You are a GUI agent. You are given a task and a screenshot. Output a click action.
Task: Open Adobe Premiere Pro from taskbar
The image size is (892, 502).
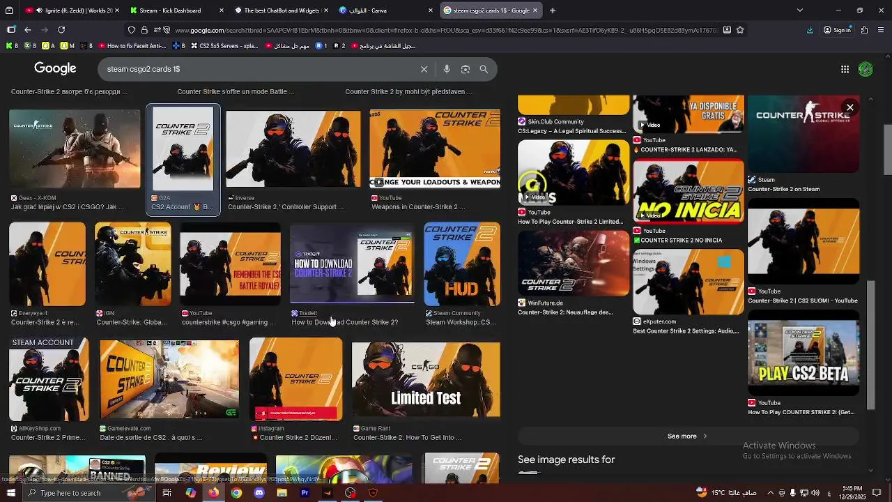tap(305, 493)
